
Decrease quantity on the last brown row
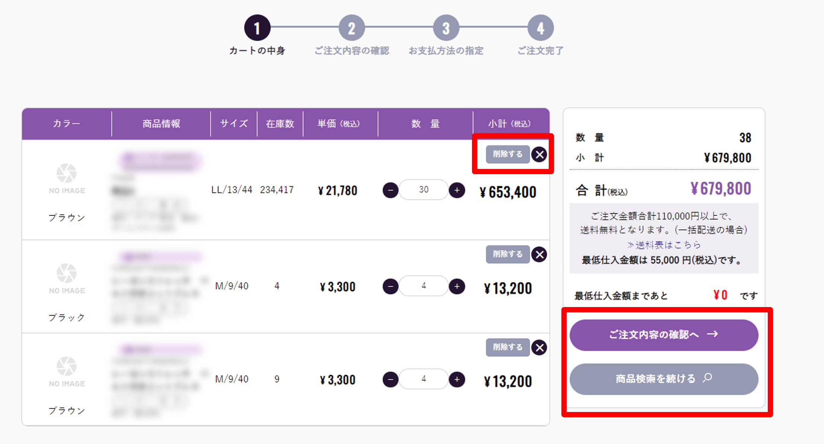[390, 379]
